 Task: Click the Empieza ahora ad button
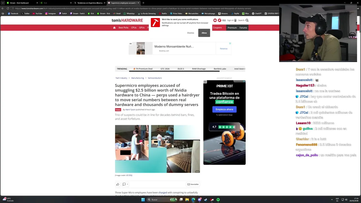224,109
